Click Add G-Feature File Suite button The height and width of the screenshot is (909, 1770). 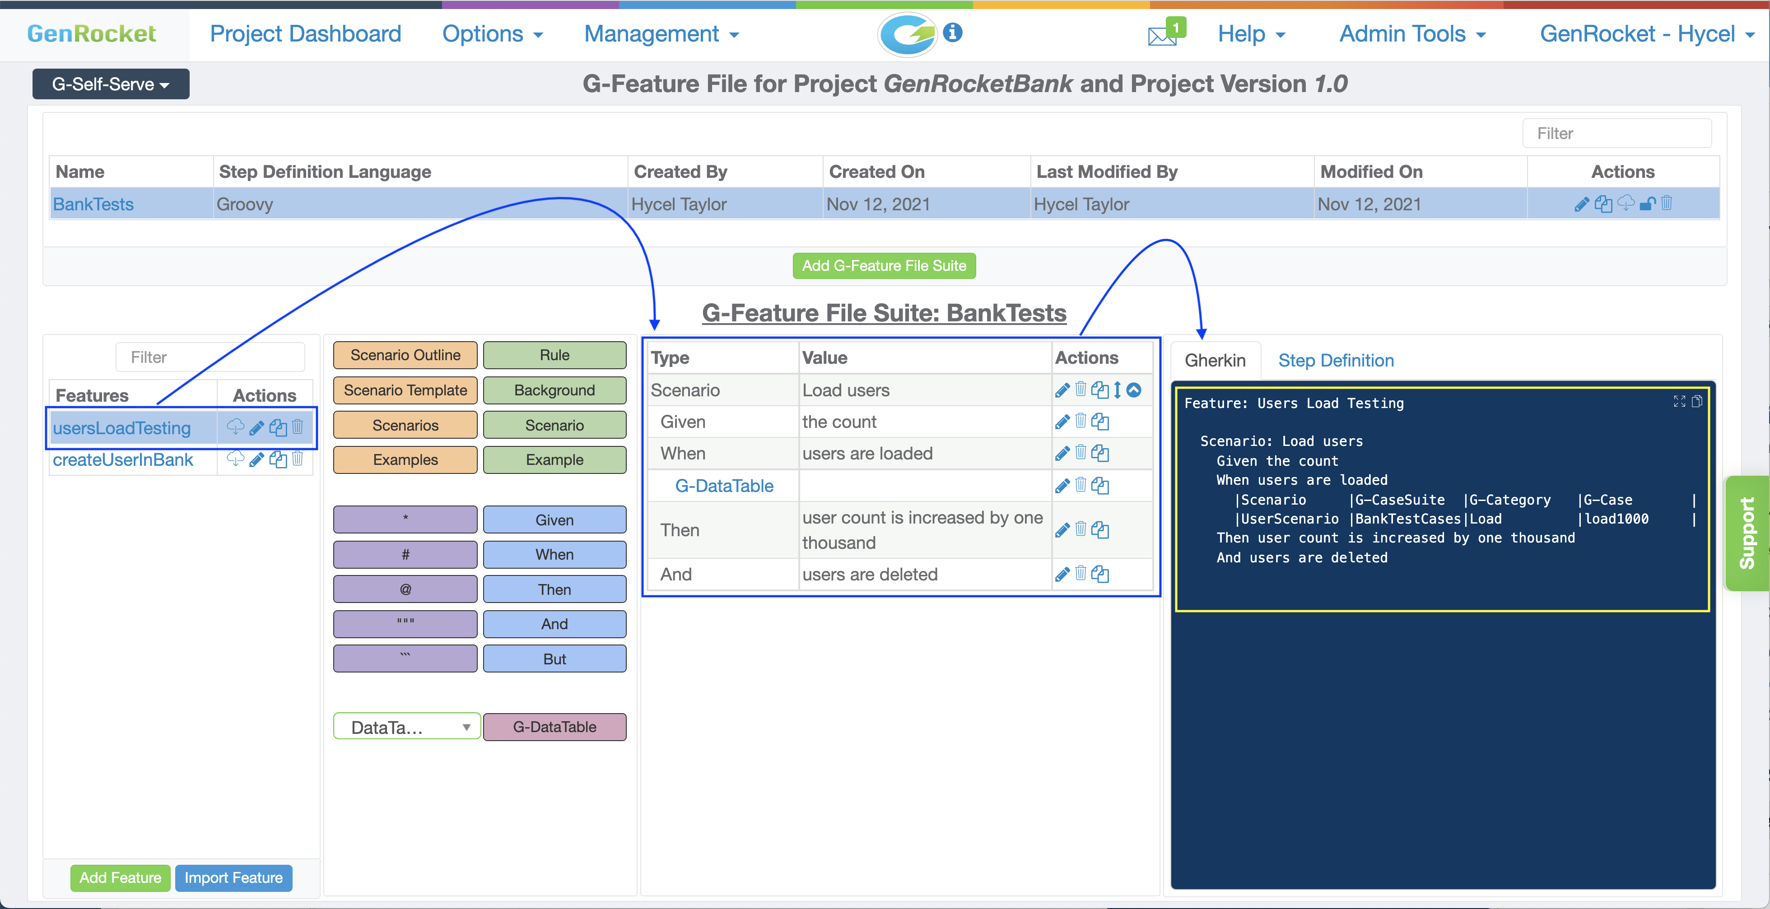pyautogui.click(x=884, y=265)
